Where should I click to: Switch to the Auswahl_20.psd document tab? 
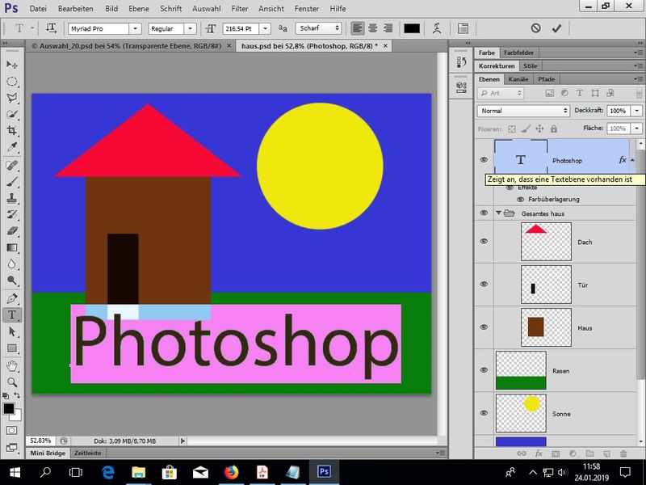(129, 46)
